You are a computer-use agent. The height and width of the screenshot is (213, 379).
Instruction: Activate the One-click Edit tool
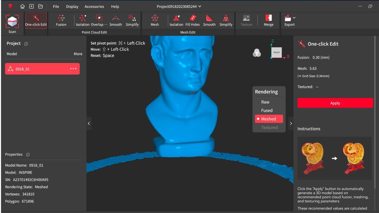click(36, 20)
